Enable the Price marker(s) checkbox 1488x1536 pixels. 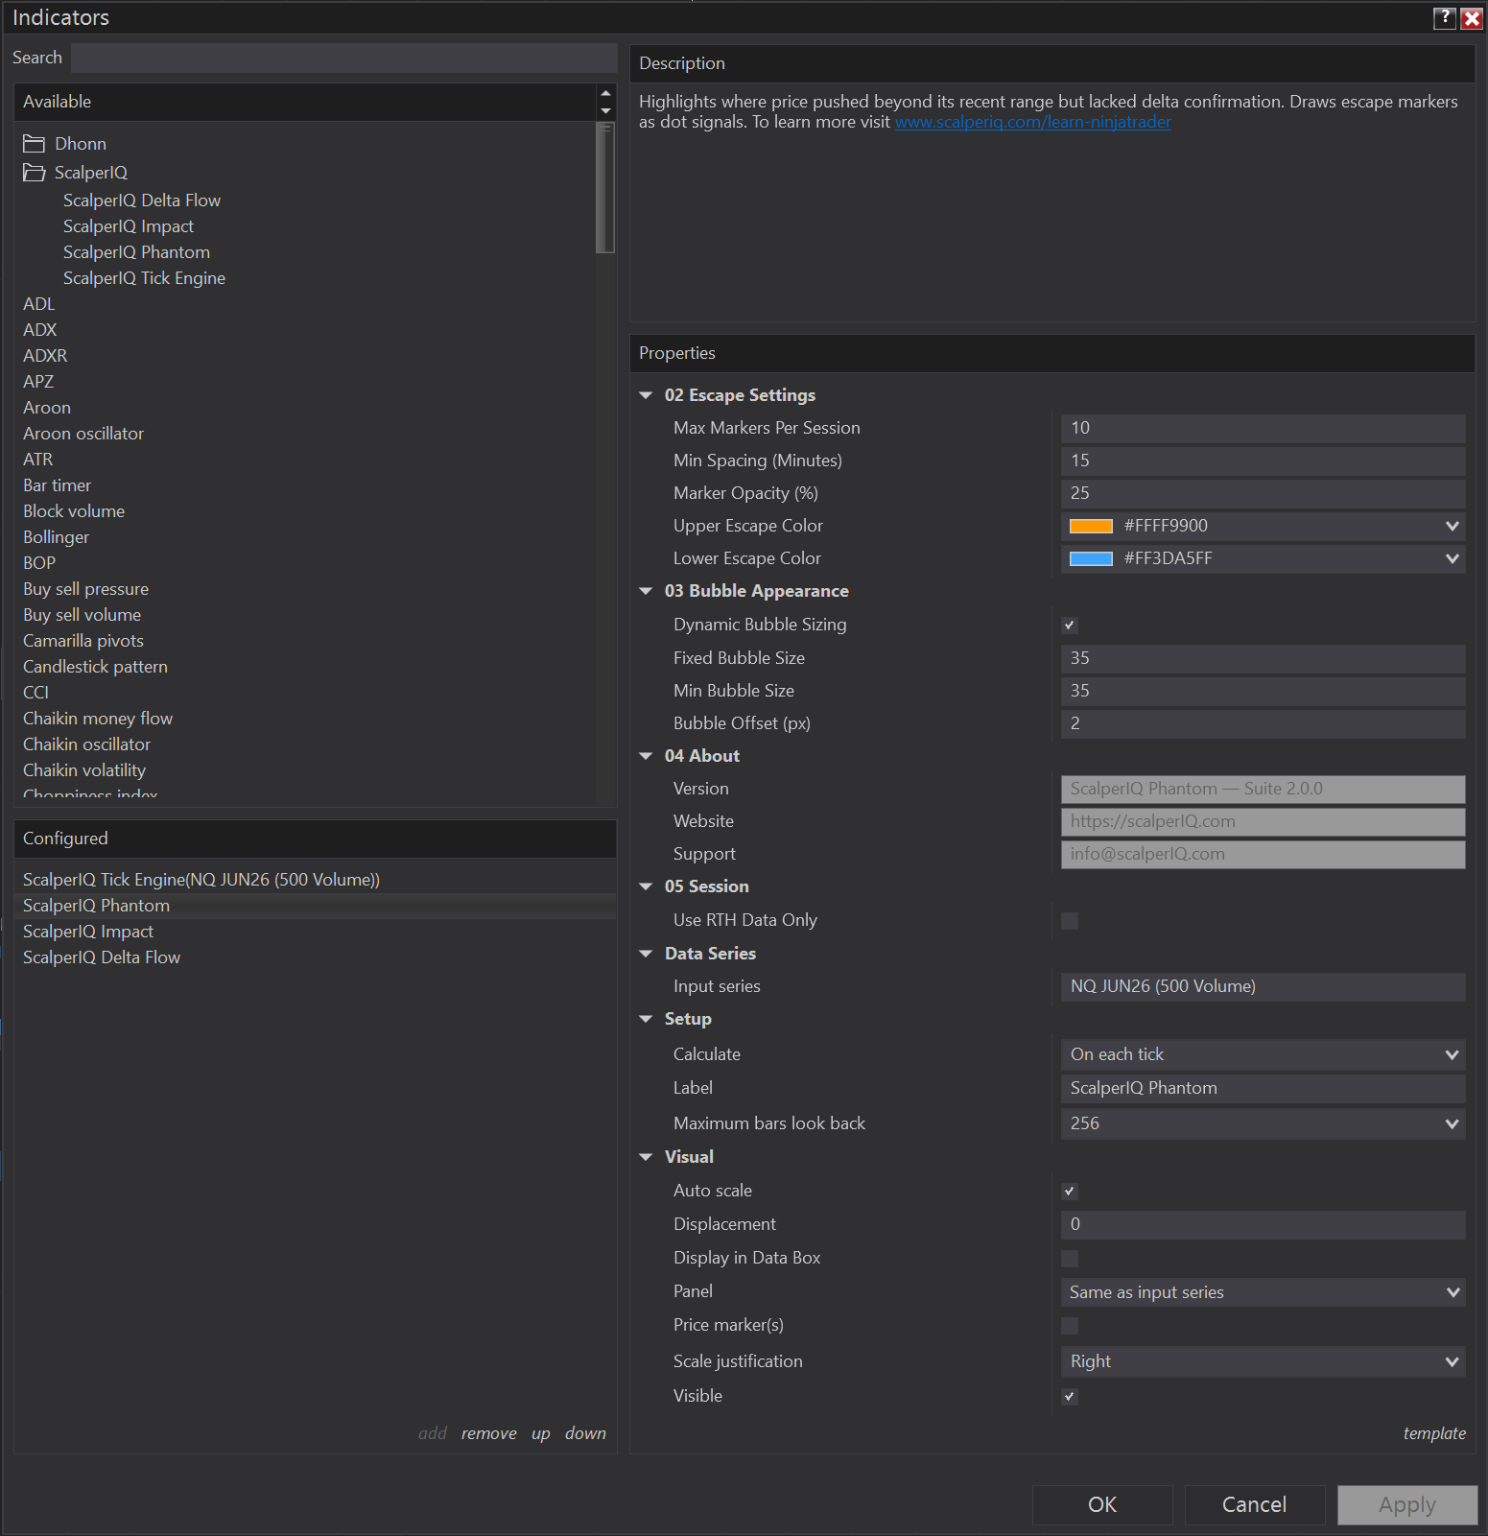tap(1070, 1326)
